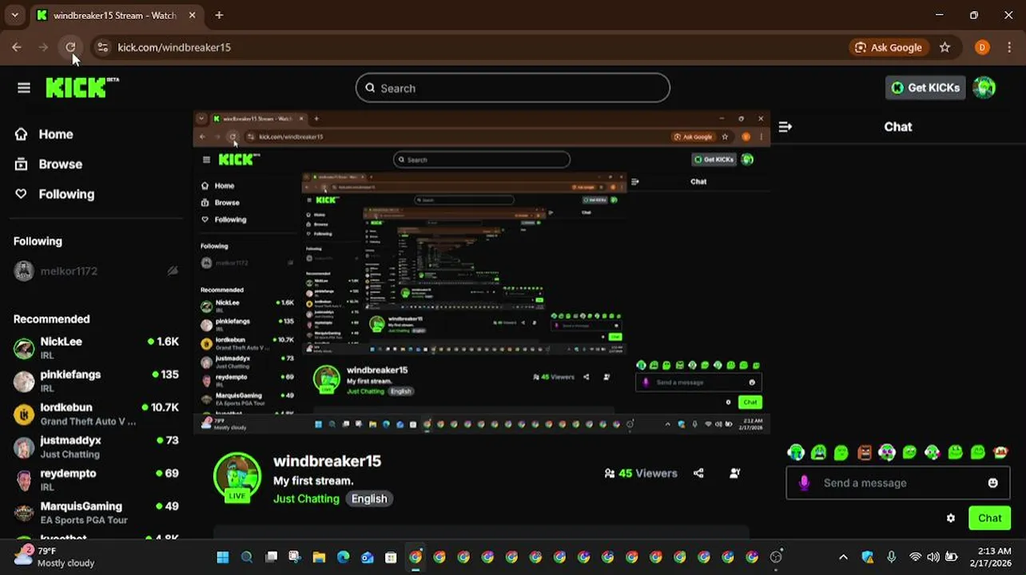This screenshot has height=575, width=1026.
Task: Open the user profile avatar menu
Action: point(984,88)
